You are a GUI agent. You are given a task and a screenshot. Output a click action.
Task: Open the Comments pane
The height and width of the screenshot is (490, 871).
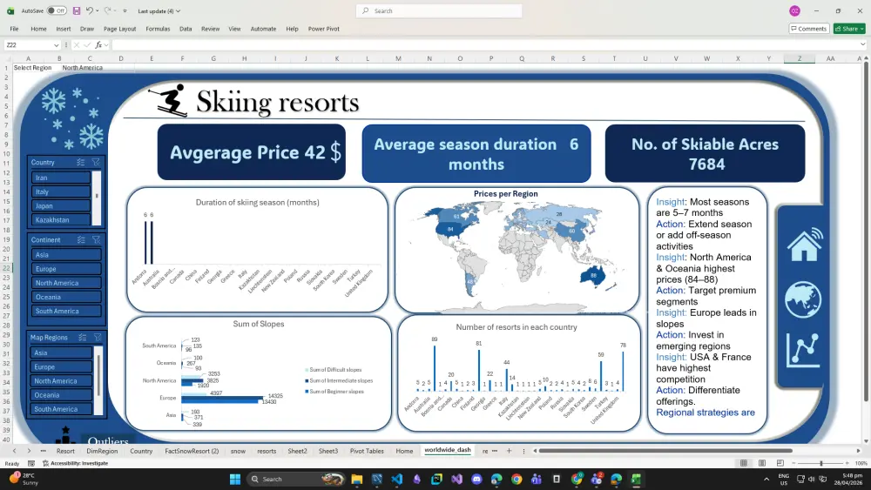click(809, 29)
